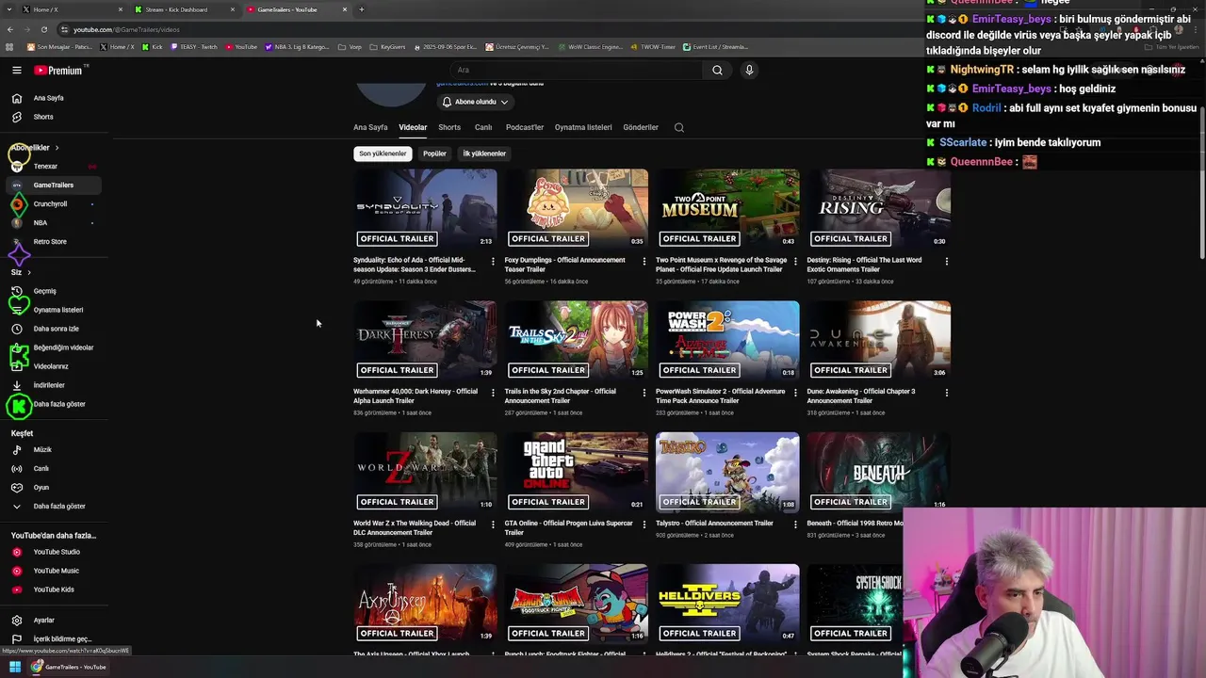
Task: Open İndirilenler downloads in sidebar
Action: click(x=49, y=385)
